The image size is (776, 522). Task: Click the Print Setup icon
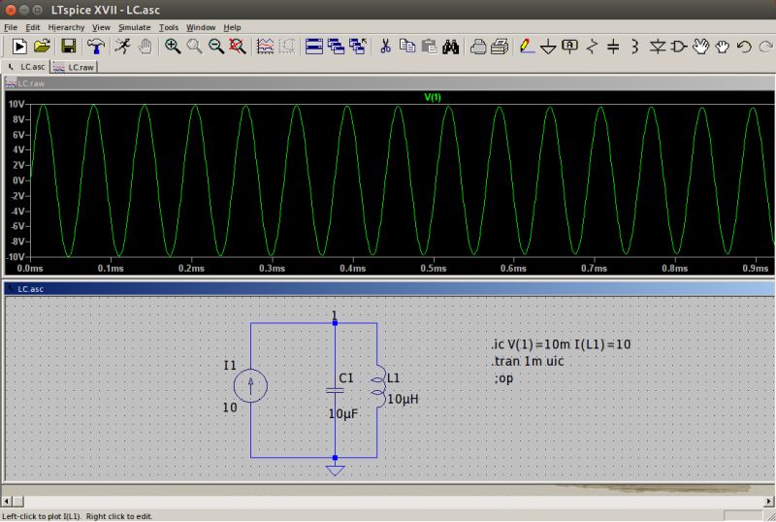tap(478, 47)
